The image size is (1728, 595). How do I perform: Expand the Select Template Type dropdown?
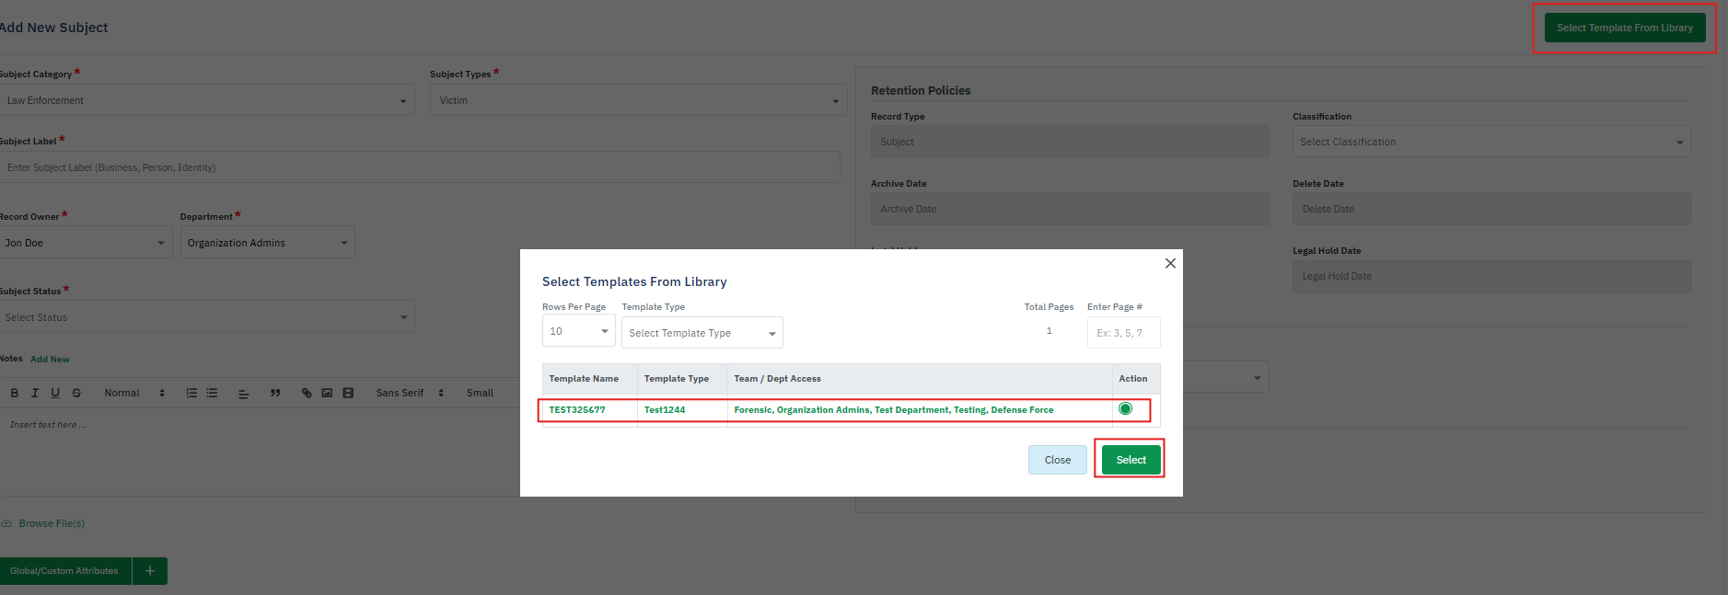(702, 333)
